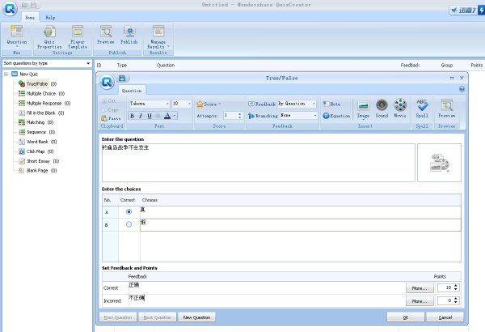
Task: Confirm with the OK button
Action: coord(406,317)
